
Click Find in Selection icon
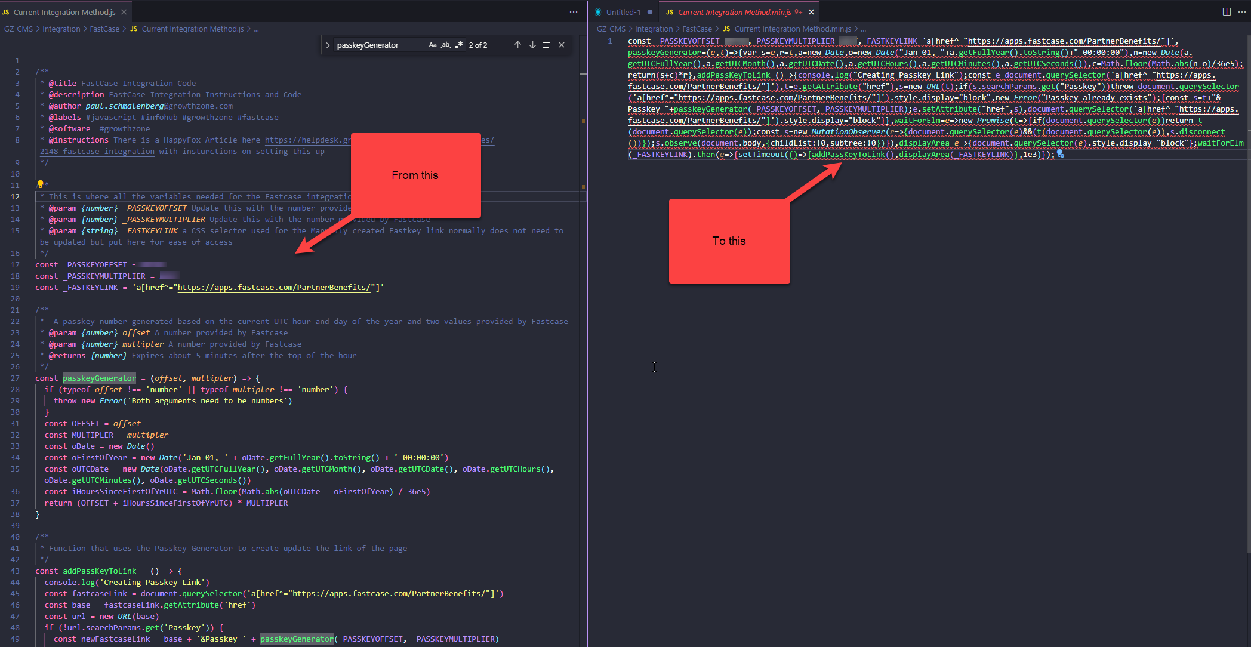tap(547, 45)
